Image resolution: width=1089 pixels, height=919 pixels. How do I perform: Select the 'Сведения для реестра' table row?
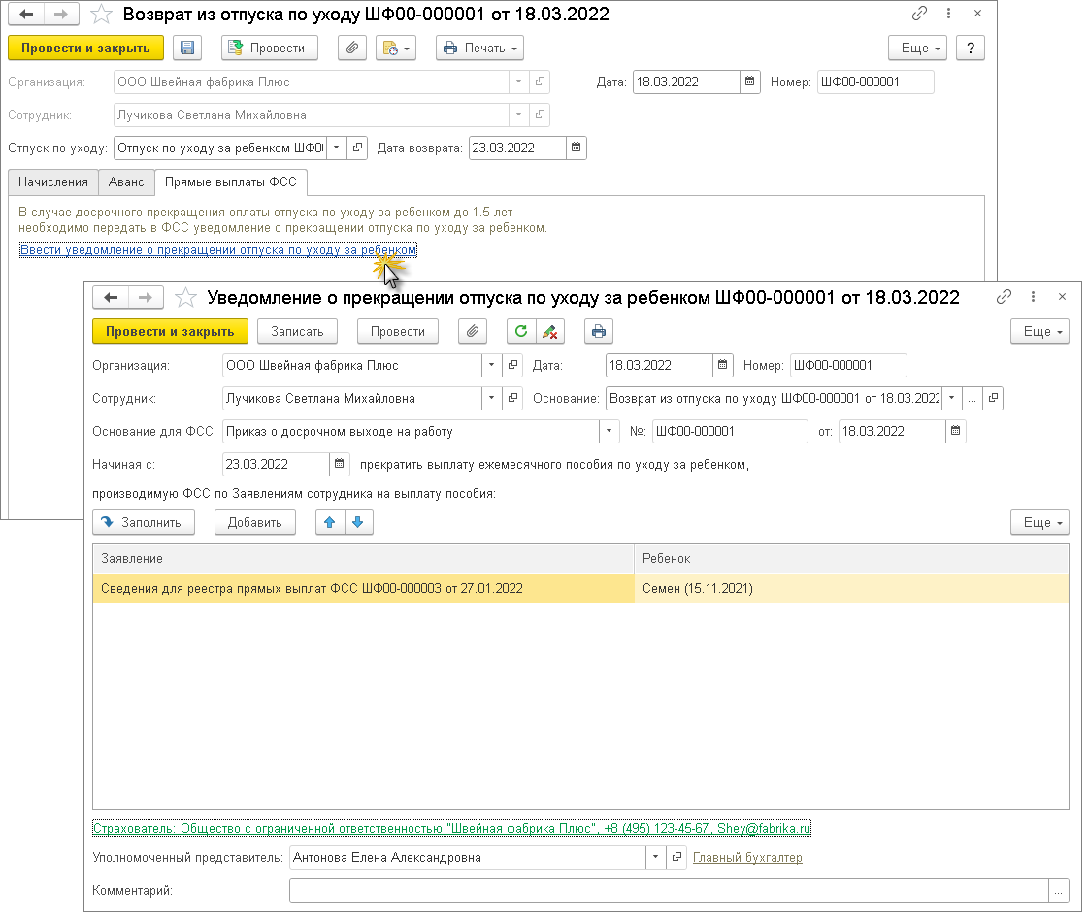click(x=364, y=588)
